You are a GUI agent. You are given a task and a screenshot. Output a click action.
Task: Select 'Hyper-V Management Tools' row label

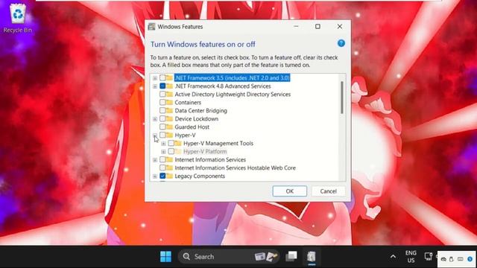click(x=218, y=143)
